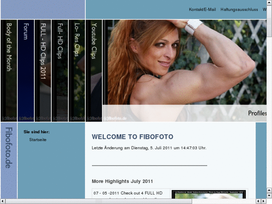The height and width of the screenshot is (204, 272).
Task: Select the Full- HD Clips tab
Action: (60, 71)
